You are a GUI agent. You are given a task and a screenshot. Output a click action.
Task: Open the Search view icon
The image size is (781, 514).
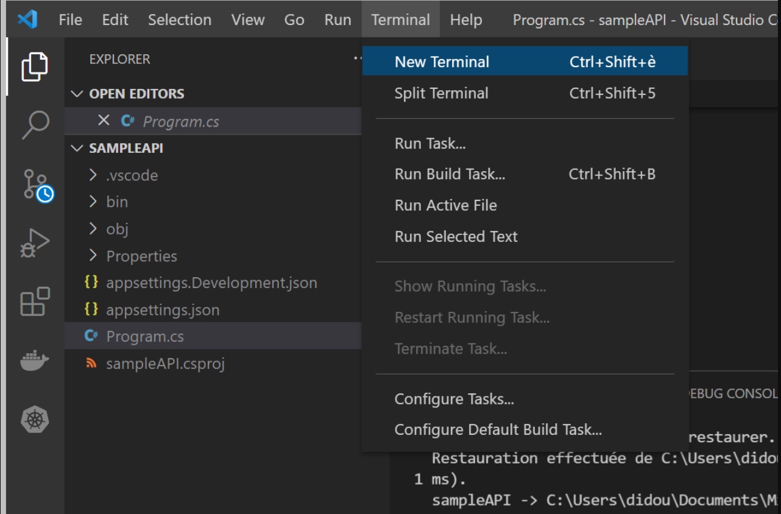coord(35,124)
